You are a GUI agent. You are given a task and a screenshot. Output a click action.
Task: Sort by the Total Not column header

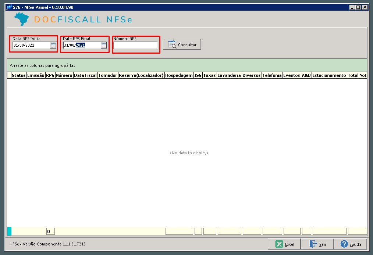pyautogui.click(x=357, y=75)
